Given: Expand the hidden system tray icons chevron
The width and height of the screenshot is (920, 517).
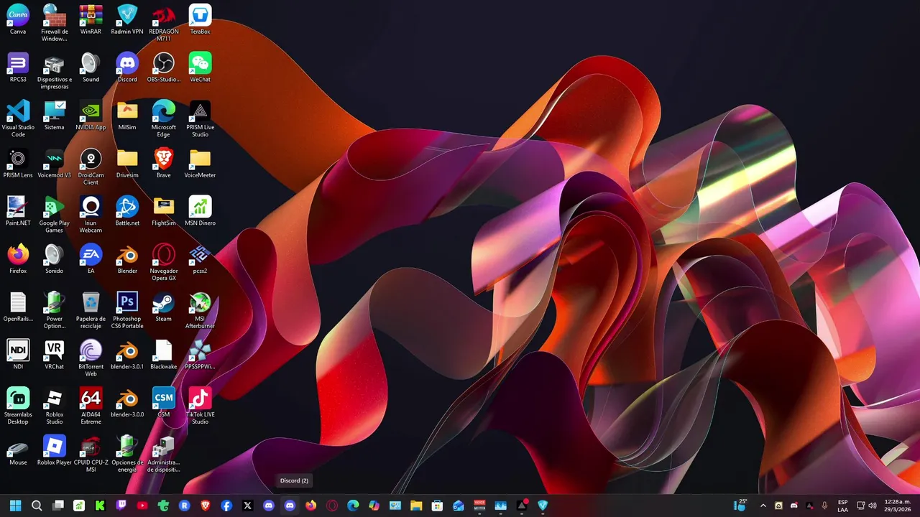Looking at the screenshot, I should pyautogui.click(x=763, y=506).
